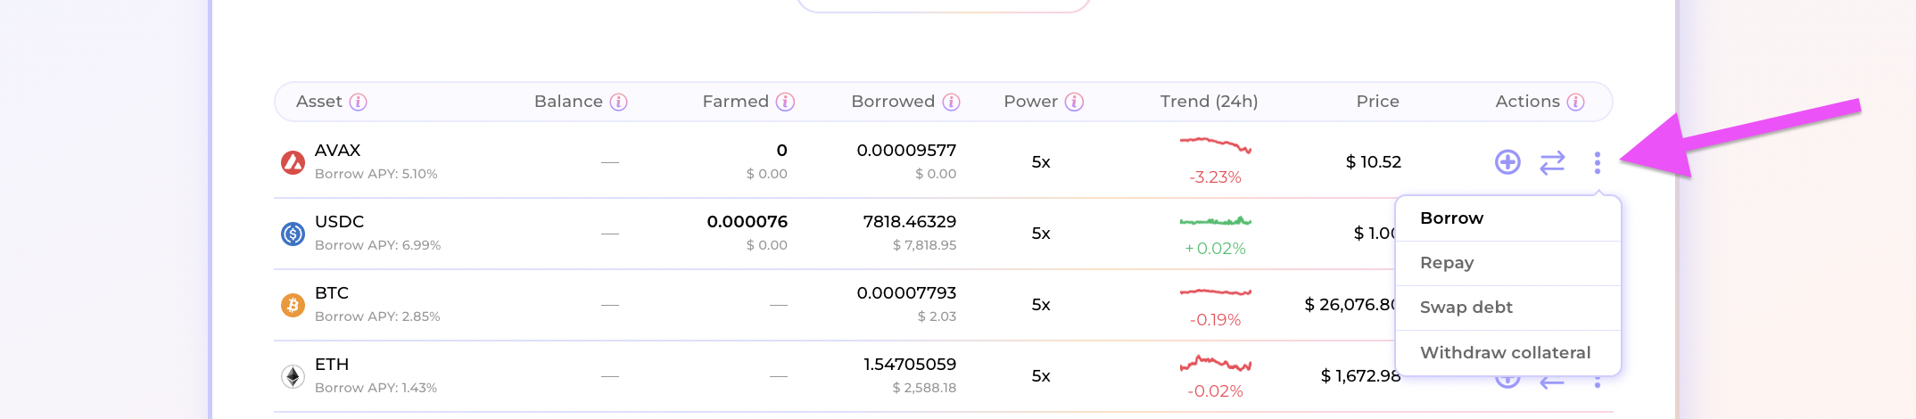Select Repay from the actions menu
This screenshot has width=1916, height=419.
(1447, 263)
